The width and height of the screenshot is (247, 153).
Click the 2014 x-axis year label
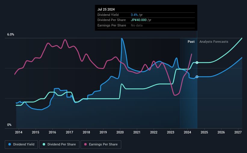click(x=19, y=132)
